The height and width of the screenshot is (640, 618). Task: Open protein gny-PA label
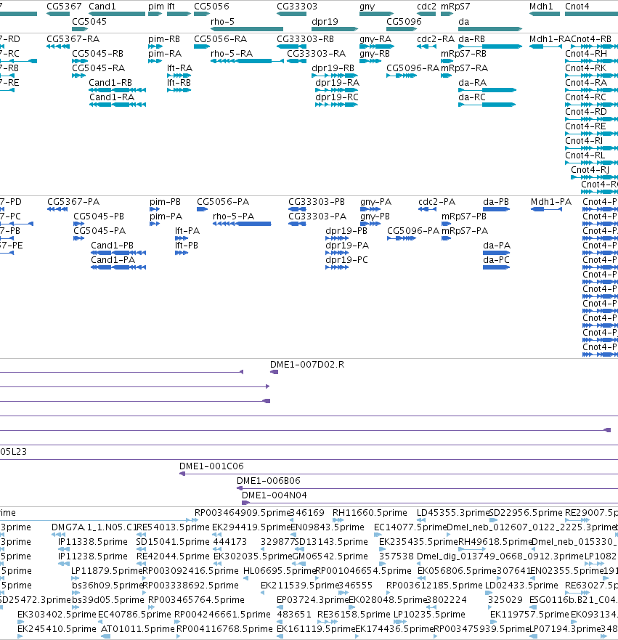coord(375,202)
